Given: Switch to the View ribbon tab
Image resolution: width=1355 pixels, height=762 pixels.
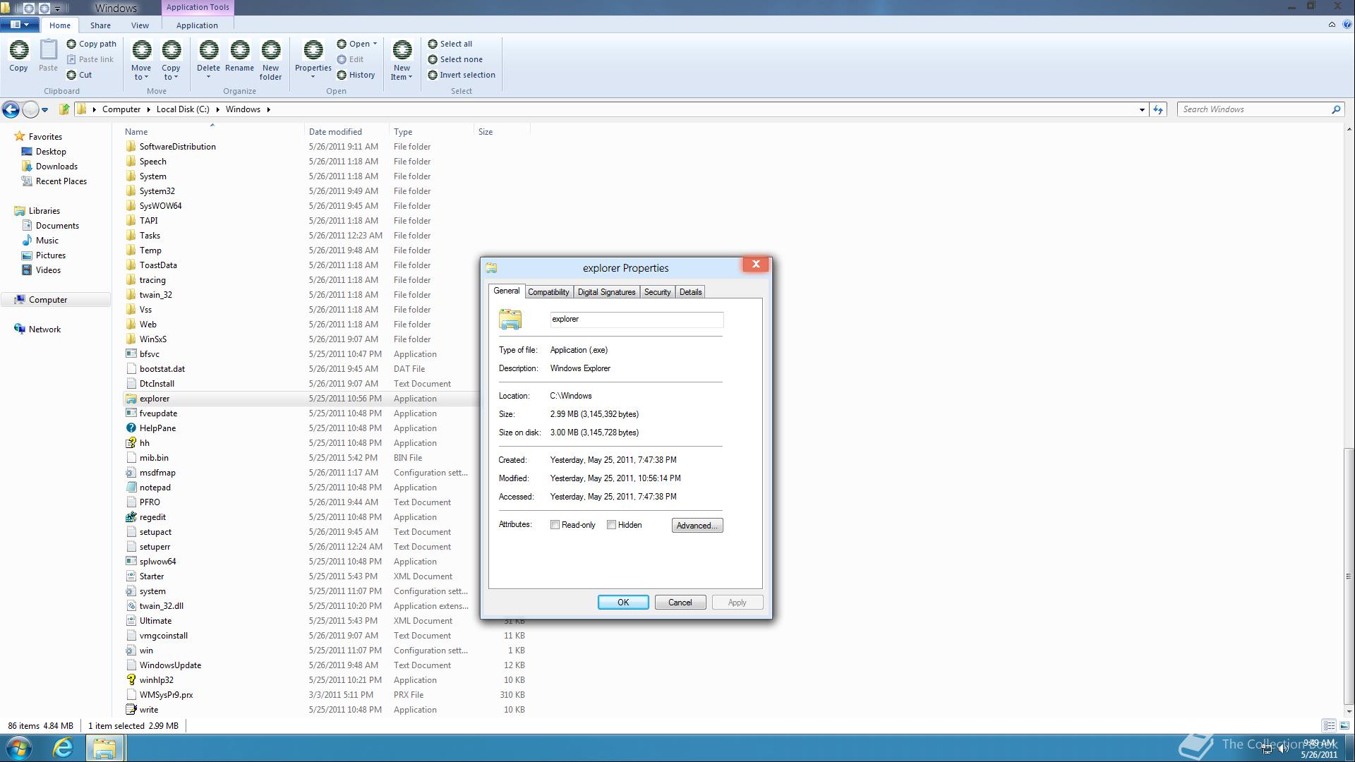Looking at the screenshot, I should click(140, 25).
